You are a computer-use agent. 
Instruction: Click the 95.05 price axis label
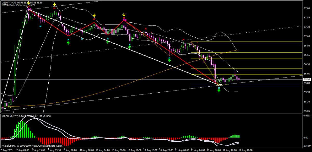click(307, 111)
